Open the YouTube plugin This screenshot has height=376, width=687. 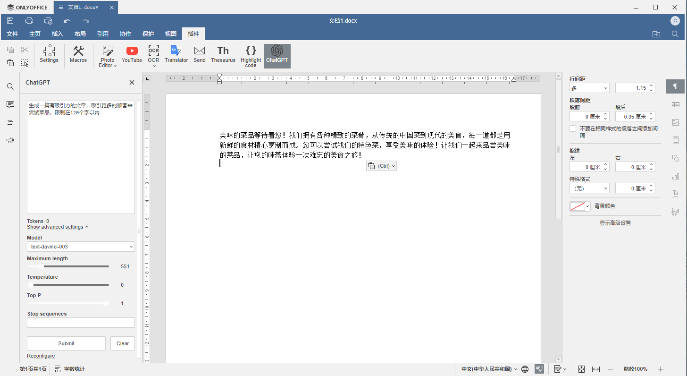[x=132, y=55]
